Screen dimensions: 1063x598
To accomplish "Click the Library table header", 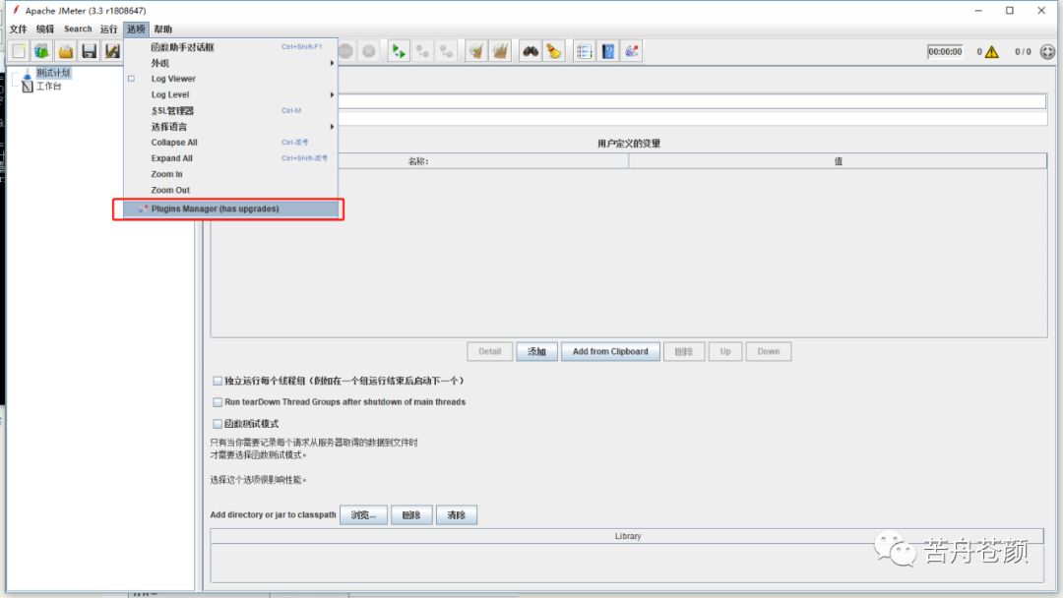I will 627,536.
